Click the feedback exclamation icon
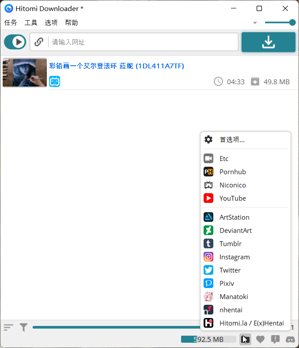Viewport: 299px width, 348px height. (x=275, y=339)
